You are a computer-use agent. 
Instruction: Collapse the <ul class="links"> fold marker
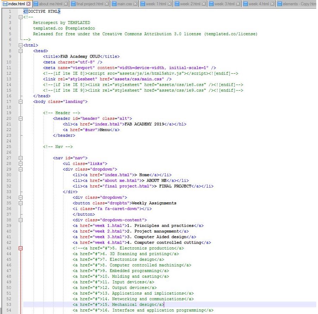(20, 164)
